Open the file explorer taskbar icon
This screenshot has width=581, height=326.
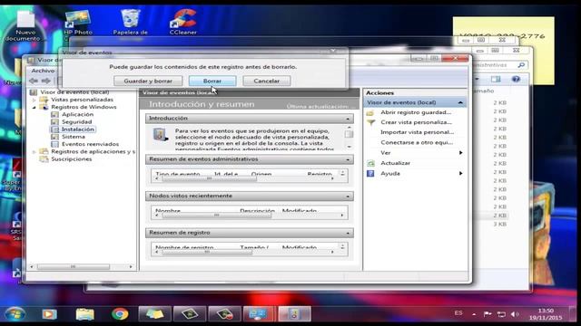point(84,314)
